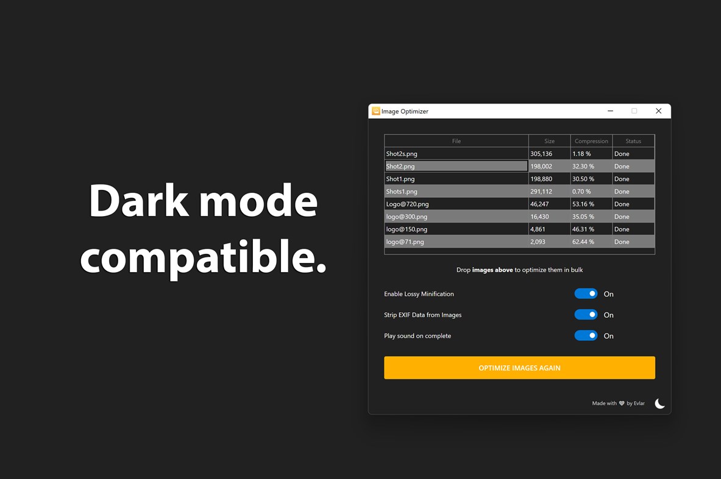Disable the Enable Lossy Minification switch

(585, 293)
